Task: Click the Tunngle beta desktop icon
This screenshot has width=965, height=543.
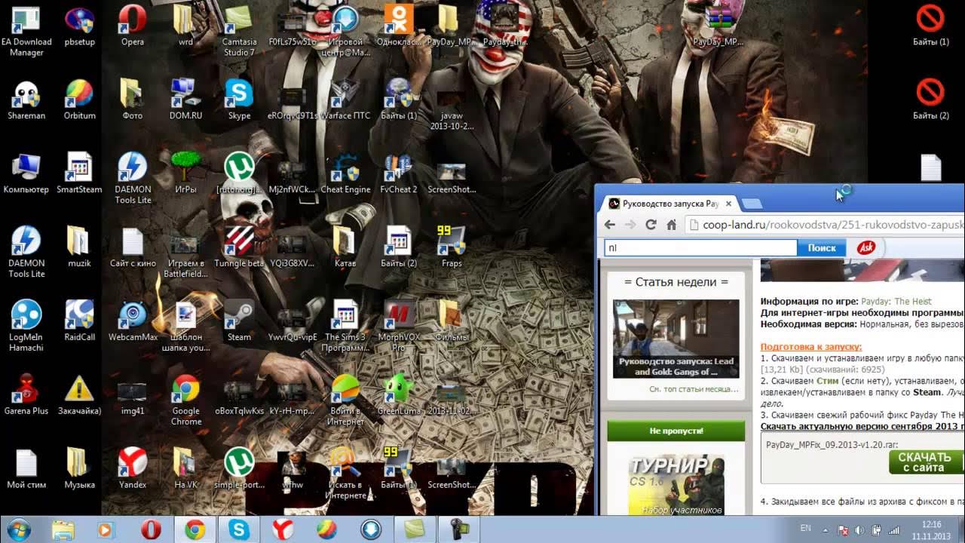Action: click(x=239, y=248)
